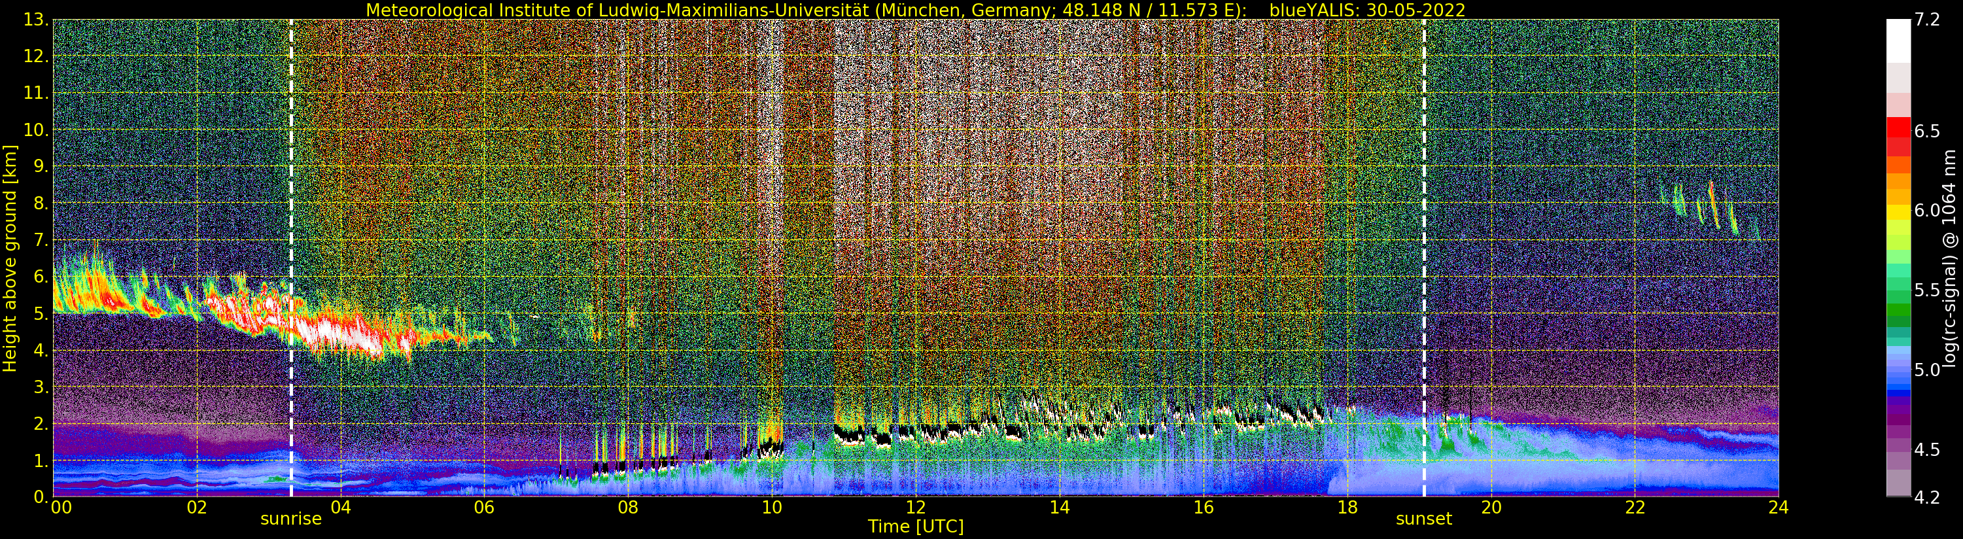Click the height axis tick label '3.'
Viewport: 1963px width, 539px height.
41,387
